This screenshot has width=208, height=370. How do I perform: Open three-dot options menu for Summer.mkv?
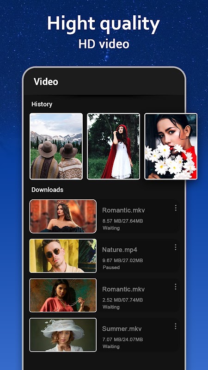(x=176, y=327)
